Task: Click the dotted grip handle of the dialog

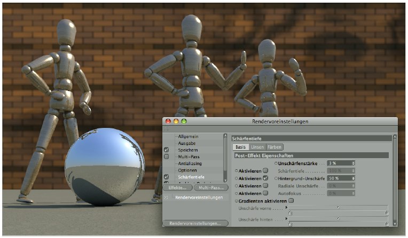Action: [x=167, y=129]
